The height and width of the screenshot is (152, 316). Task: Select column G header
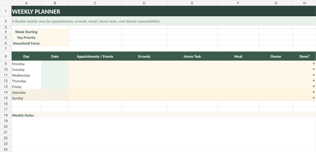pos(276,3)
